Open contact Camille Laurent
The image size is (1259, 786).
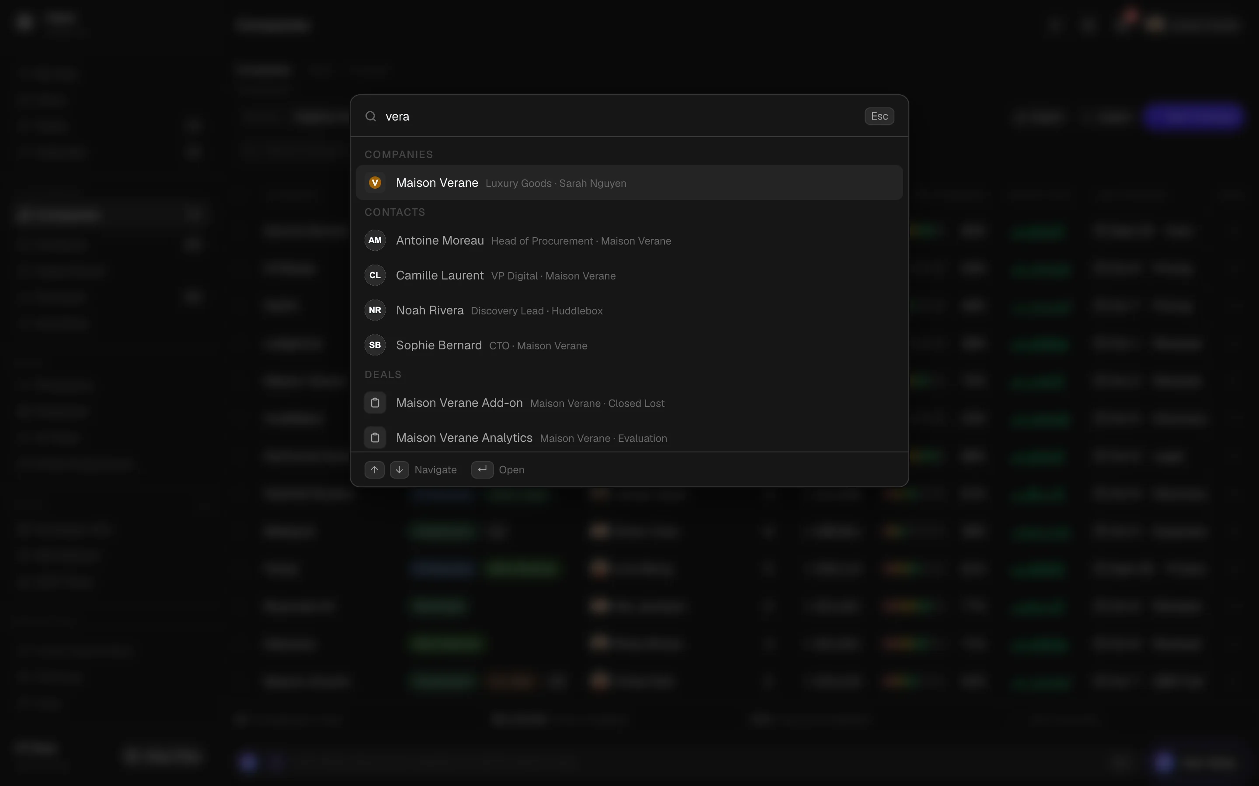[x=629, y=275]
